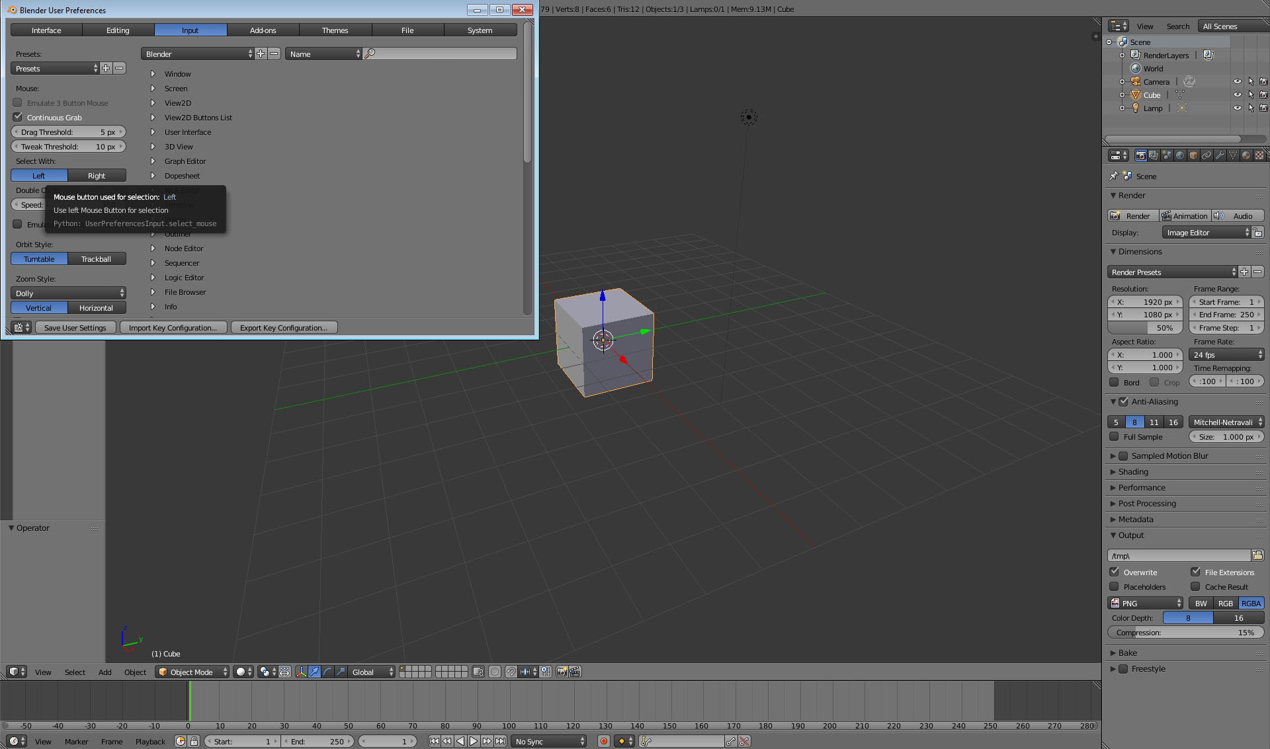
Task: Open the Constraints properties tab chain icon
Action: pyautogui.click(x=1206, y=155)
